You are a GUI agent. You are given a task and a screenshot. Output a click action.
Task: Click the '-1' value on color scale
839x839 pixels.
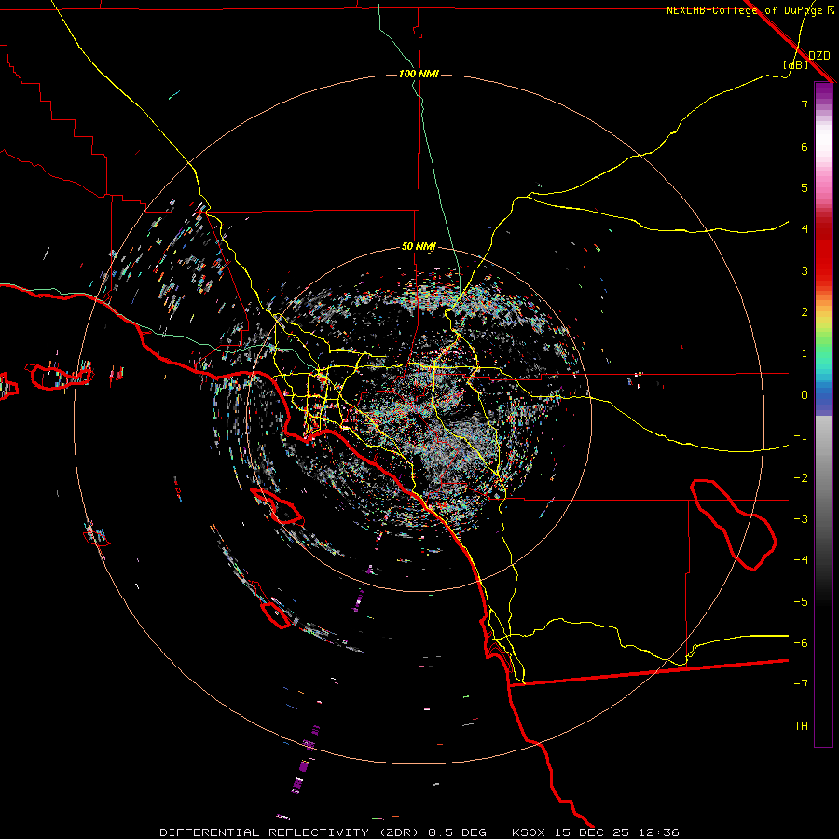point(801,436)
